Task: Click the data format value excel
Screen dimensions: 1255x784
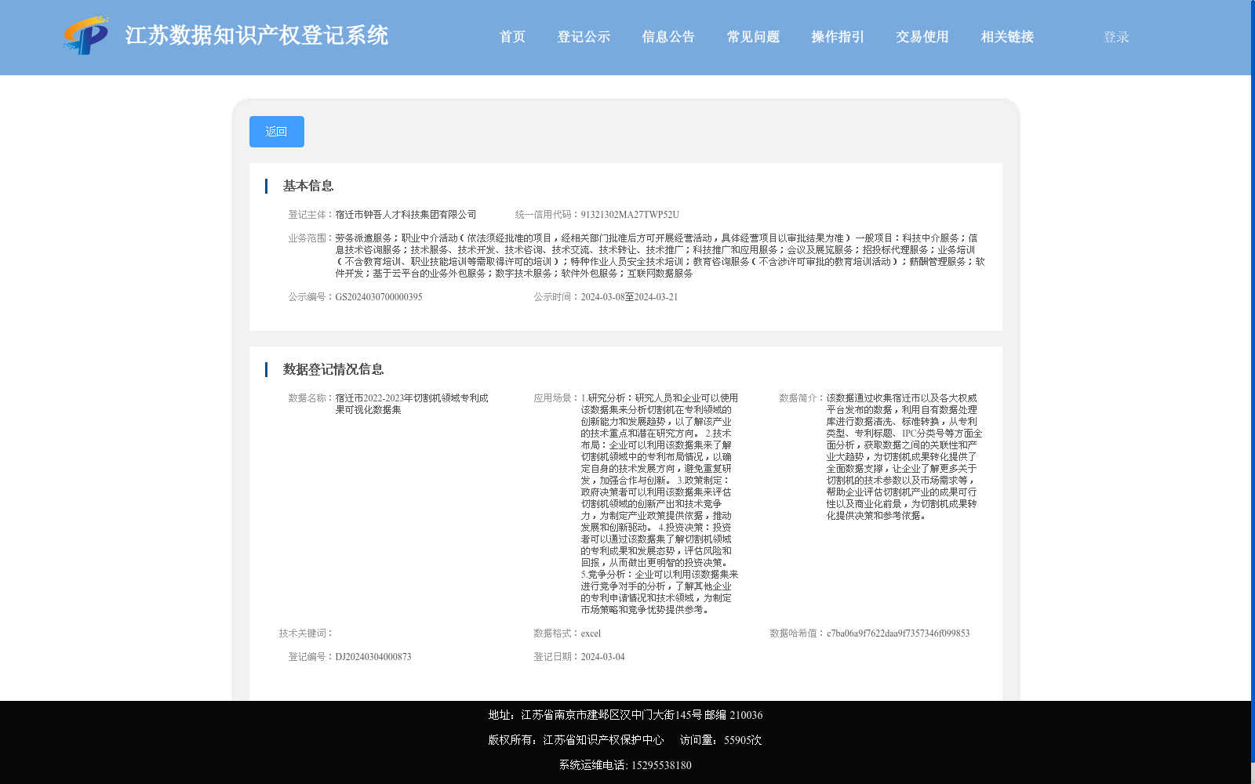Action: pos(591,633)
